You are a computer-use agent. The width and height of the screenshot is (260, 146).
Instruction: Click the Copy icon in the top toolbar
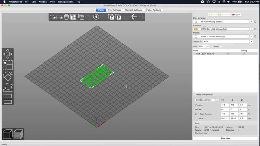coord(81,17)
